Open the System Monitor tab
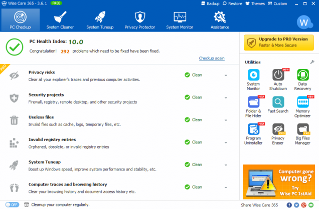This screenshot has height=209, width=319. pos(180,19)
